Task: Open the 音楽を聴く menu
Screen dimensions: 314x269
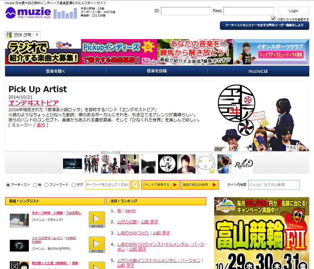Action: point(55,71)
